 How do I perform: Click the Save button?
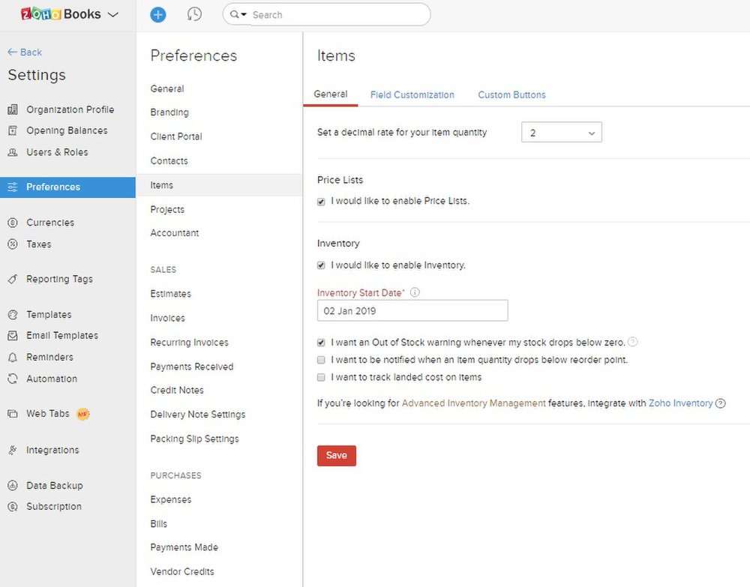(336, 455)
